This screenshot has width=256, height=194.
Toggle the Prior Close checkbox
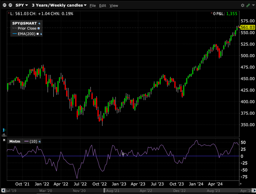click(x=39, y=28)
